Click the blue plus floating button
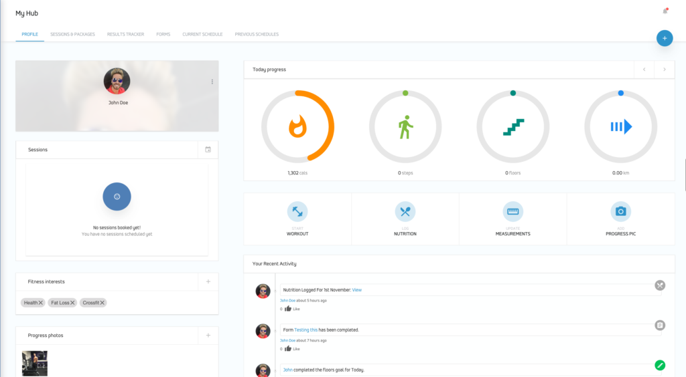This screenshot has height=377, width=686. (664, 38)
